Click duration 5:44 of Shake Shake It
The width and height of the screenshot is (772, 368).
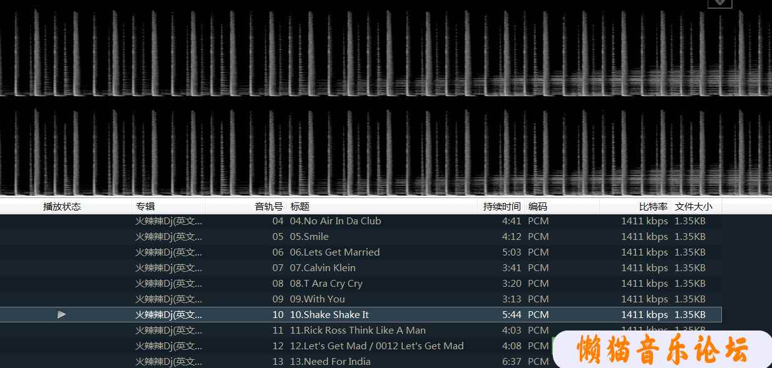(x=512, y=314)
